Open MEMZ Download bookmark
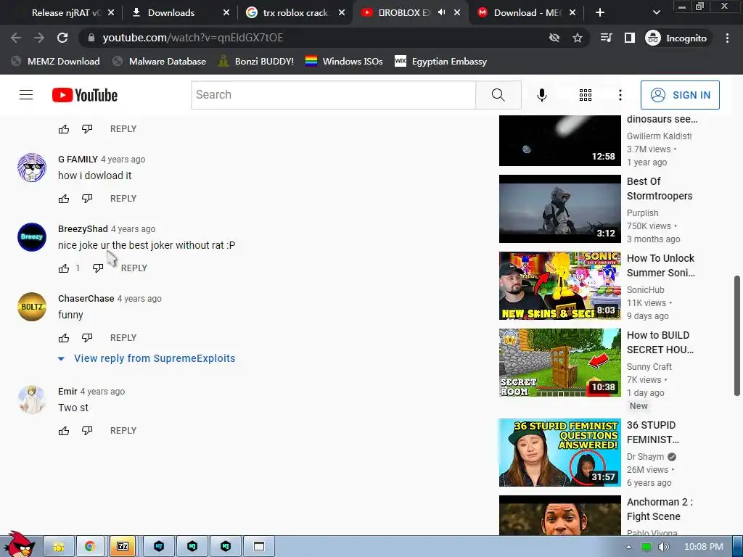 (x=55, y=62)
